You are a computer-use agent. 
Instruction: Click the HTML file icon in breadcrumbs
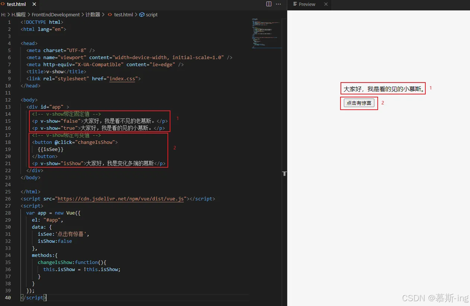pos(110,15)
